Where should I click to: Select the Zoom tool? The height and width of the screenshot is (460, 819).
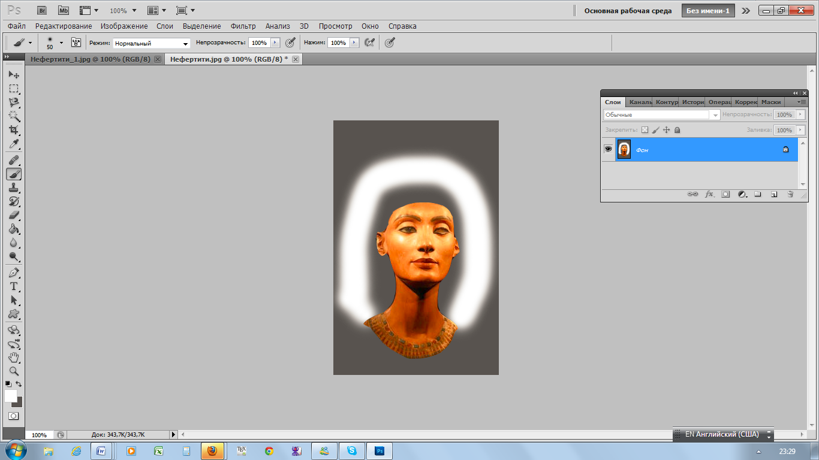pos(14,371)
